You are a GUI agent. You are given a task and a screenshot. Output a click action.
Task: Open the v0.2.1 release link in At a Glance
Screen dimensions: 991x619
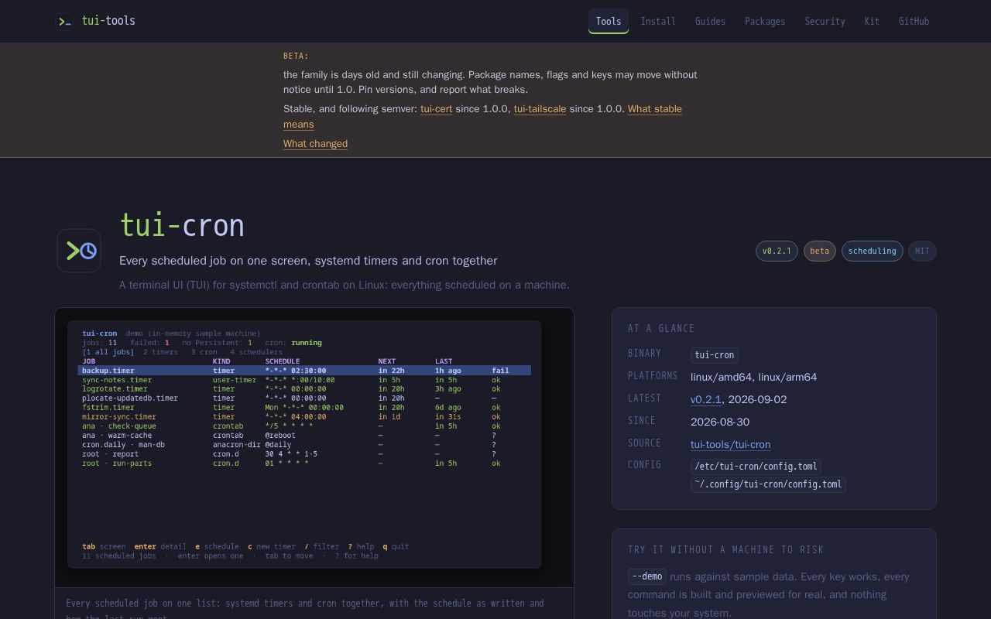coord(705,399)
